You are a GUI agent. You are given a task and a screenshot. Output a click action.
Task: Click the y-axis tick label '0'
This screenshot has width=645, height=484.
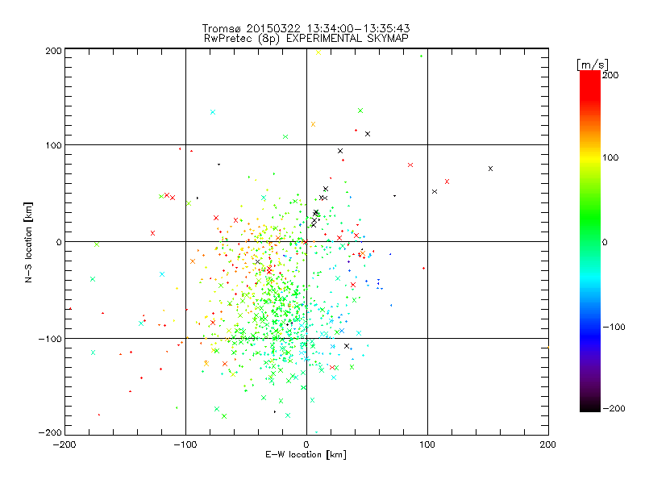point(58,242)
